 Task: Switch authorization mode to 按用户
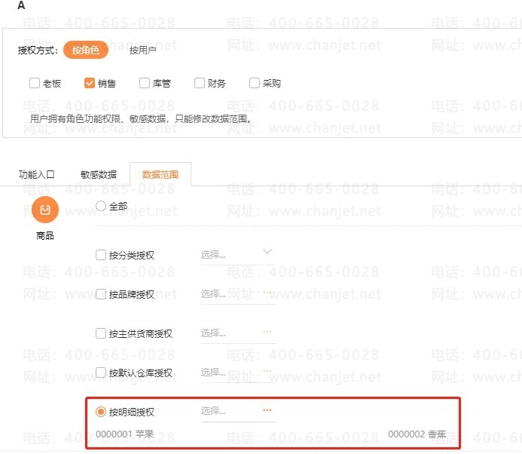tap(142, 51)
